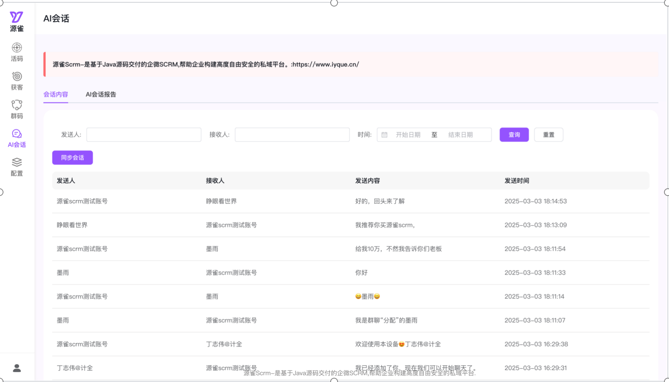Open the 获客 sidebar section
The image size is (669, 382).
tap(16, 81)
